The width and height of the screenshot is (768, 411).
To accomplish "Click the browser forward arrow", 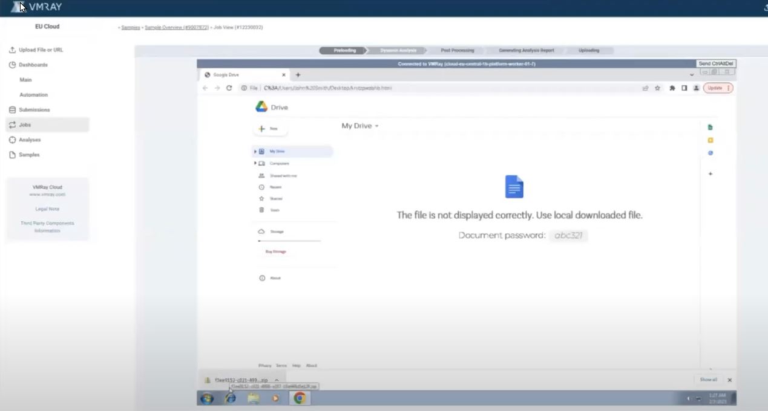I will click(217, 88).
